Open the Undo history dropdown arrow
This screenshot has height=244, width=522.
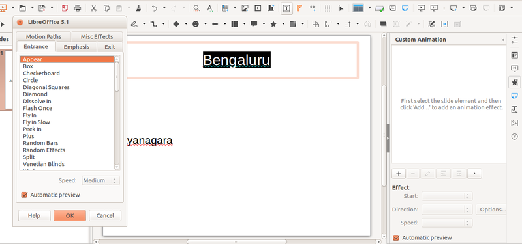[x=164, y=8]
